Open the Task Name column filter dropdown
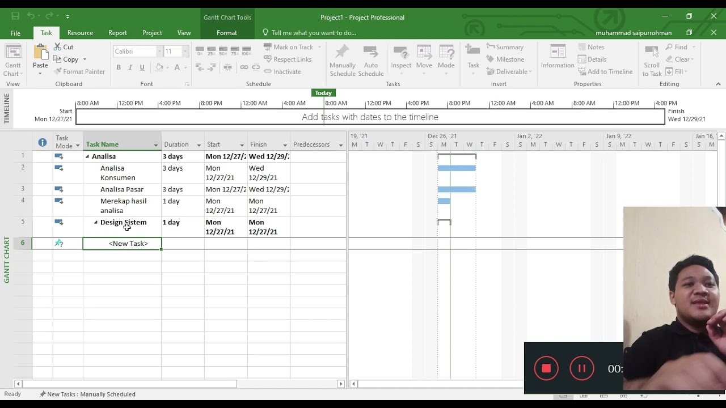 156,145
